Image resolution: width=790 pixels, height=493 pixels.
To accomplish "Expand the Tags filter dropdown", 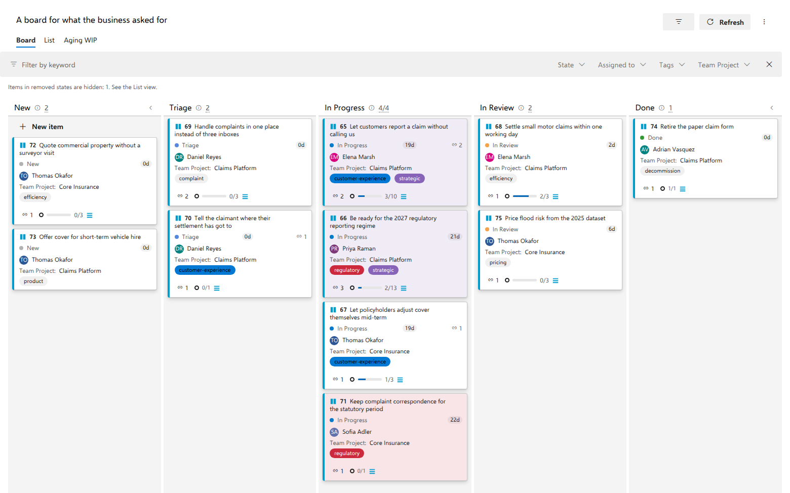I will 671,65.
